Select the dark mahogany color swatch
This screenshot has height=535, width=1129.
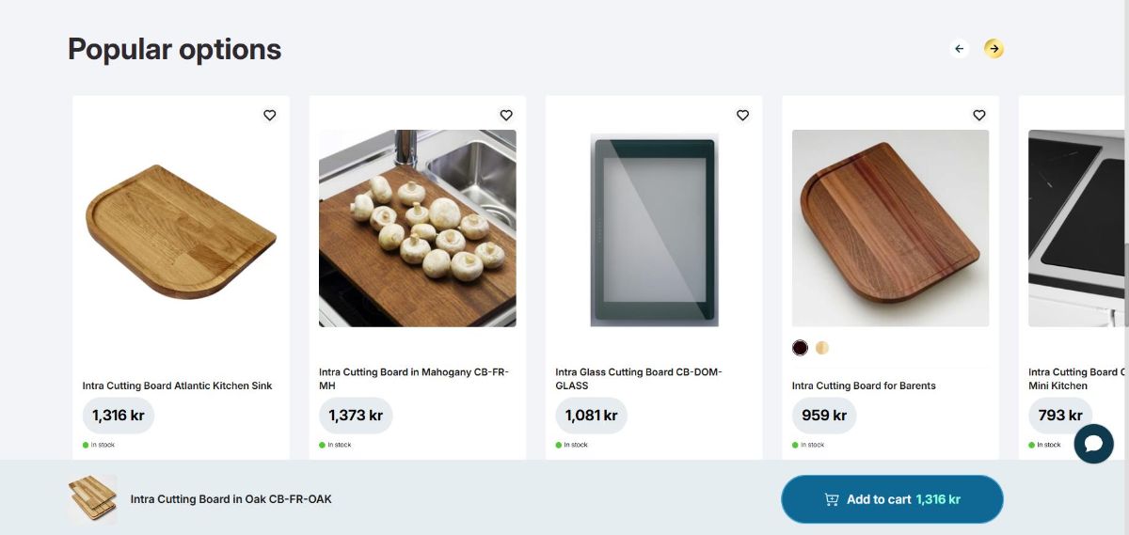click(801, 348)
